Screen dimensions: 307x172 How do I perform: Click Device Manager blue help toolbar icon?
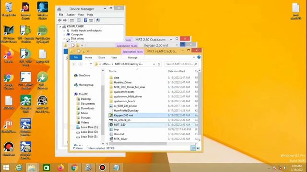click(85, 20)
